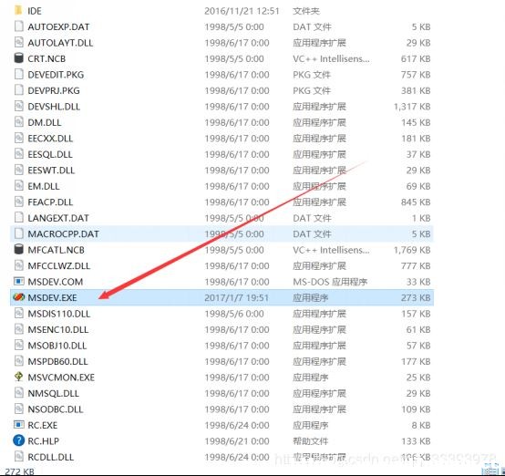Click the DEVSHL.DLL file icon
Viewport: 505px width, 476px height.
tap(19, 106)
